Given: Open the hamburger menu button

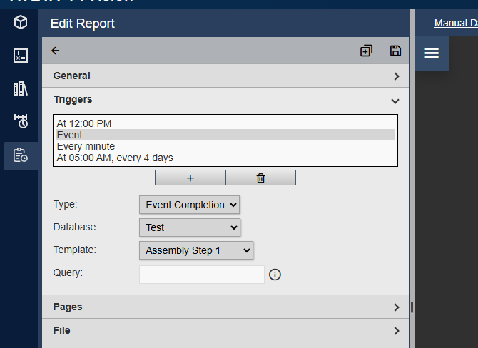Looking at the screenshot, I should (x=432, y=53).
